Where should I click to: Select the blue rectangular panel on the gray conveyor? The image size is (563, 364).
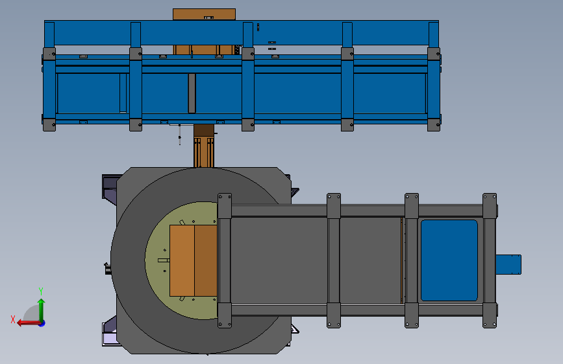coord(449,260)
